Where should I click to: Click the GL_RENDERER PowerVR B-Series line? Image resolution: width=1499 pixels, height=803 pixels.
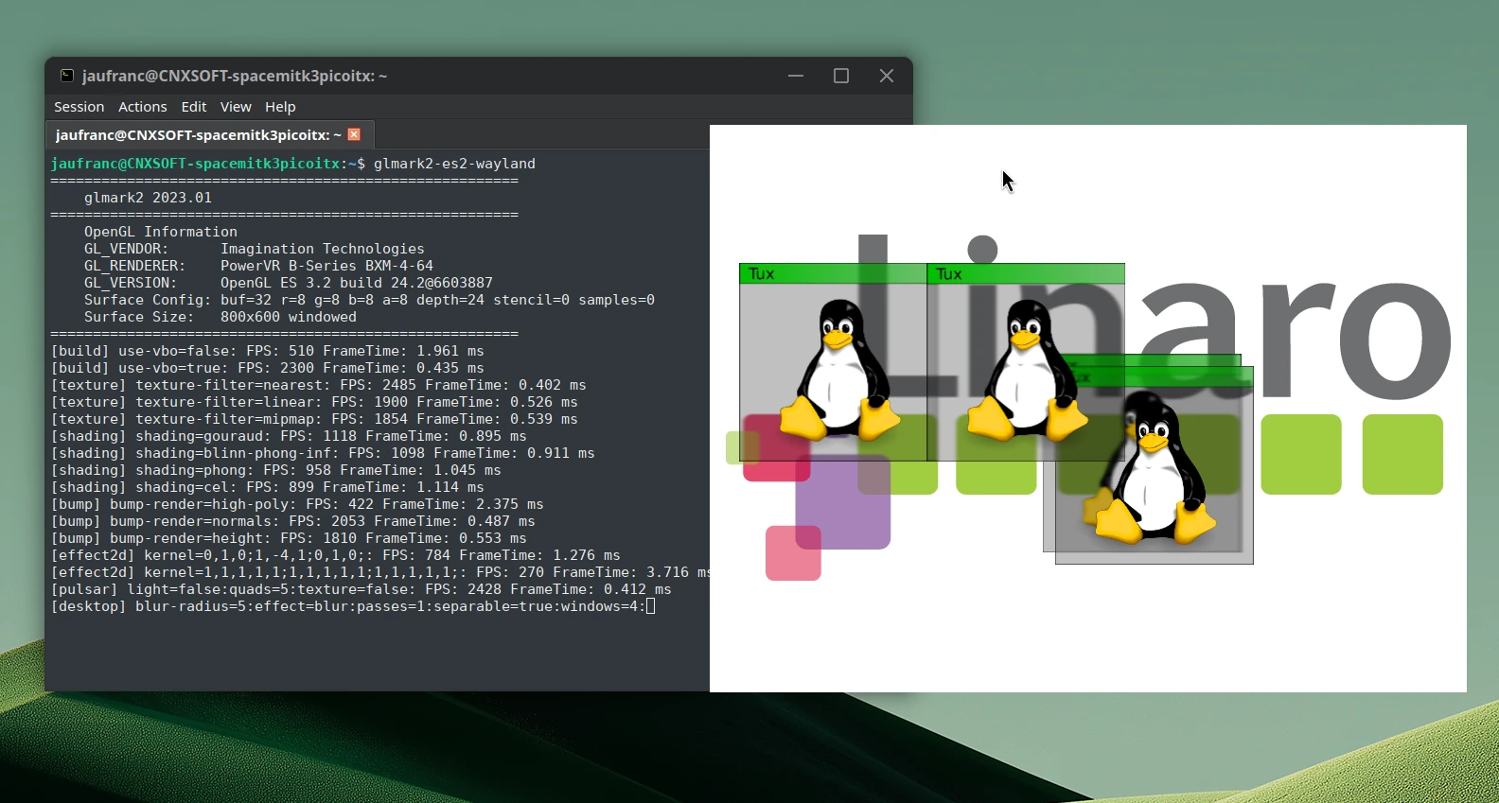point(258,266)
